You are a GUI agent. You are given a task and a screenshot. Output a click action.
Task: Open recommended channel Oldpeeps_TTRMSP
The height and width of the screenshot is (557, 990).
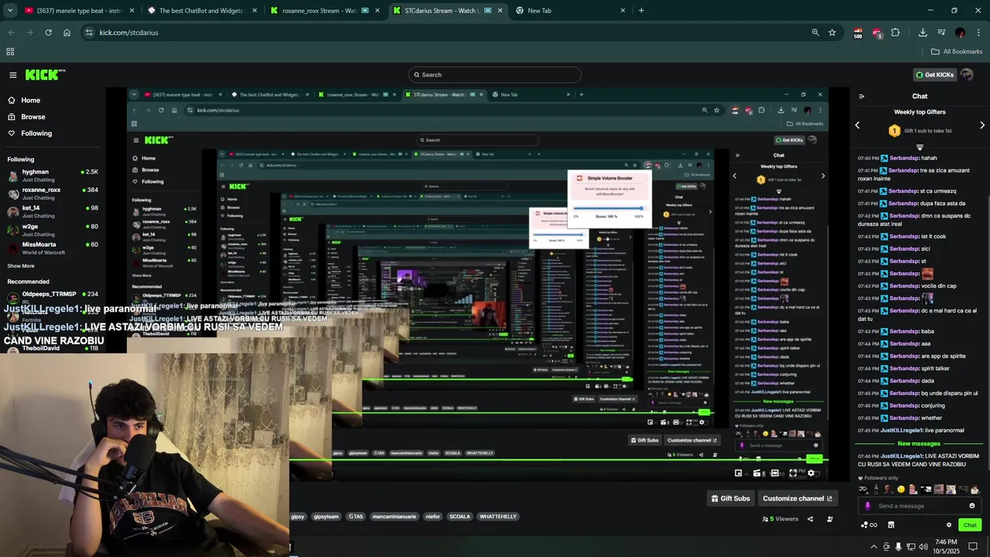tap(53, 297)
